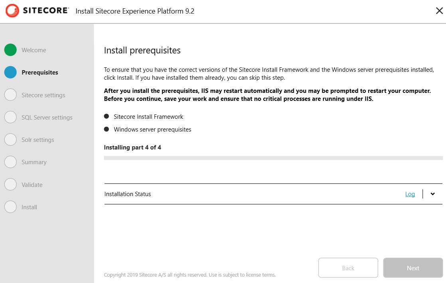Screen dimensions: 446x283
Task: Click the Solr settings step circle
Action: 10,140
